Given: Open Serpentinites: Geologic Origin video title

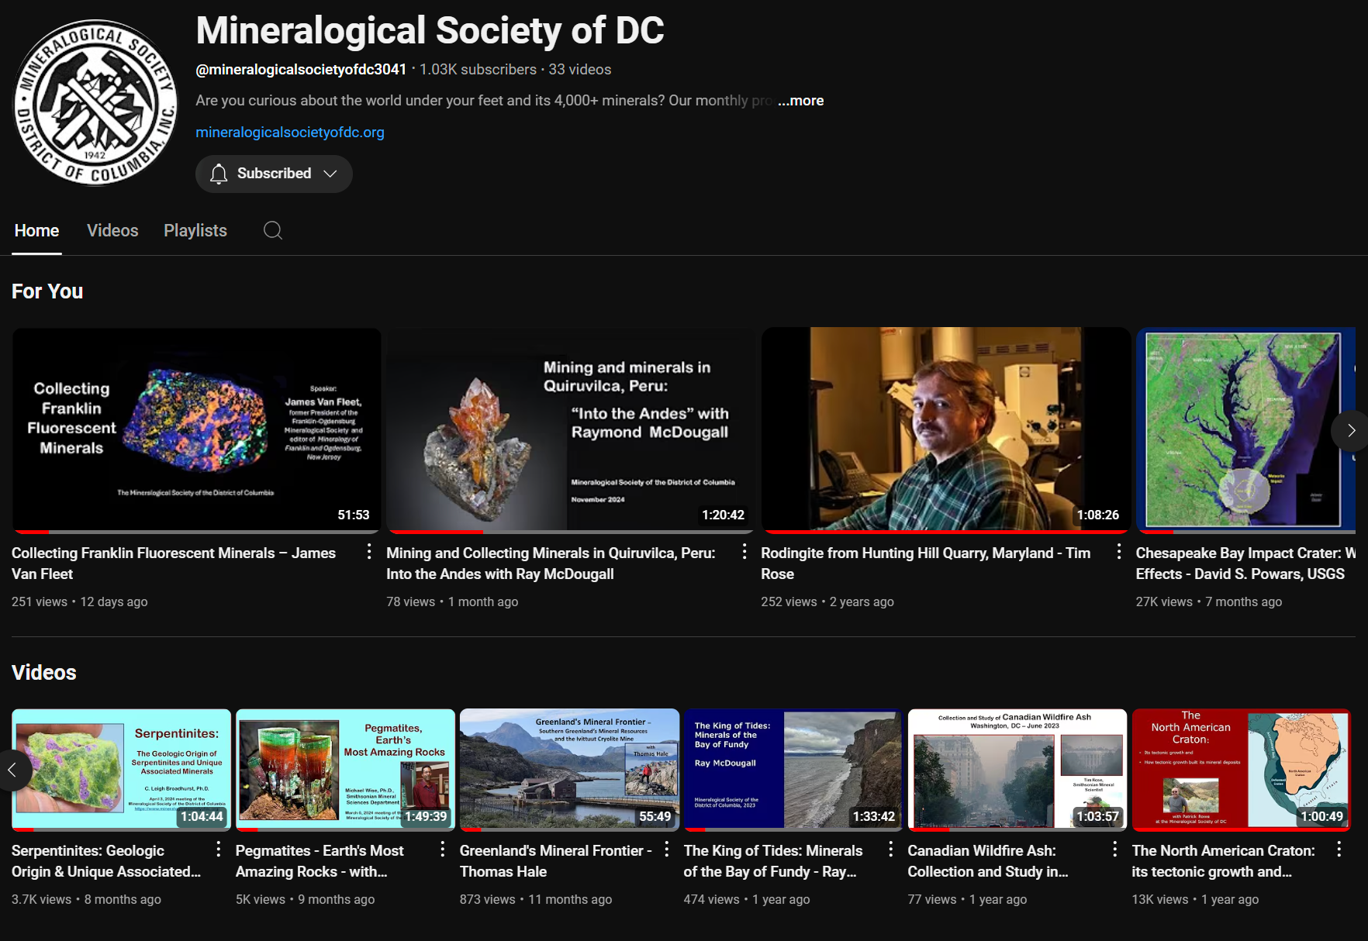Looking at the screenshot, I should 106,861.
